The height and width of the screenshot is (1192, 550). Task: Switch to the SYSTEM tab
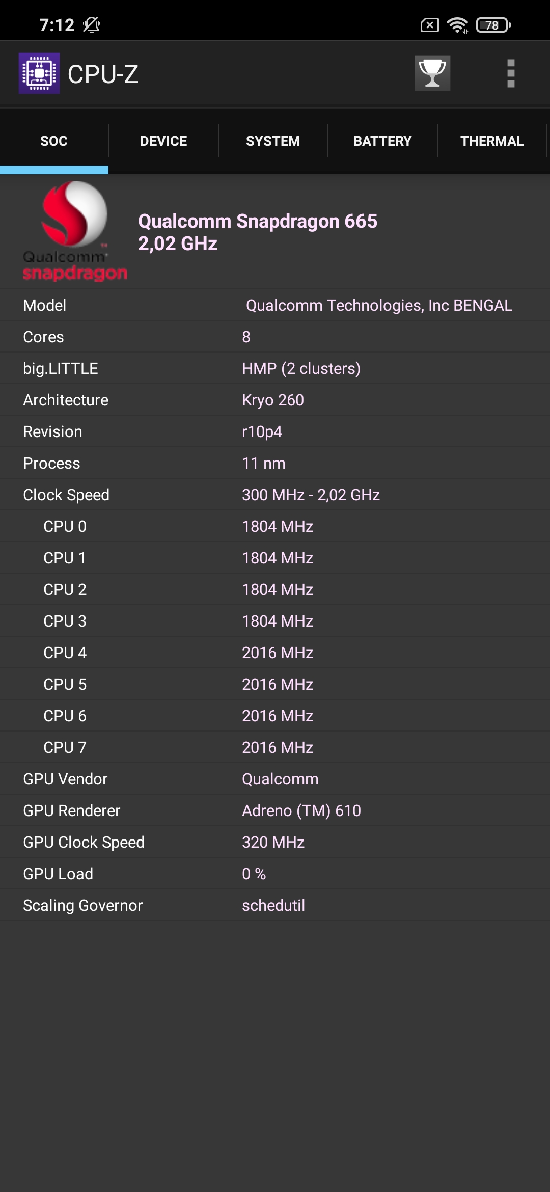tap(273, 141)
